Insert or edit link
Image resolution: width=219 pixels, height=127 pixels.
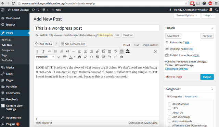tap(98, 51)
